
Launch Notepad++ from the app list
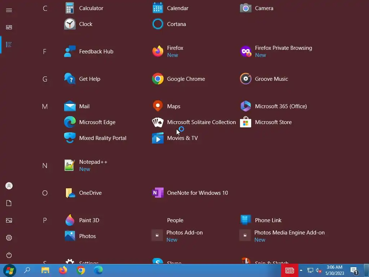click(70, 165)
